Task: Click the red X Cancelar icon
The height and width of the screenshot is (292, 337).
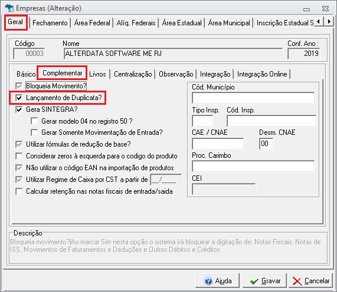Action: pyautogui.click(x=297, y=281)
